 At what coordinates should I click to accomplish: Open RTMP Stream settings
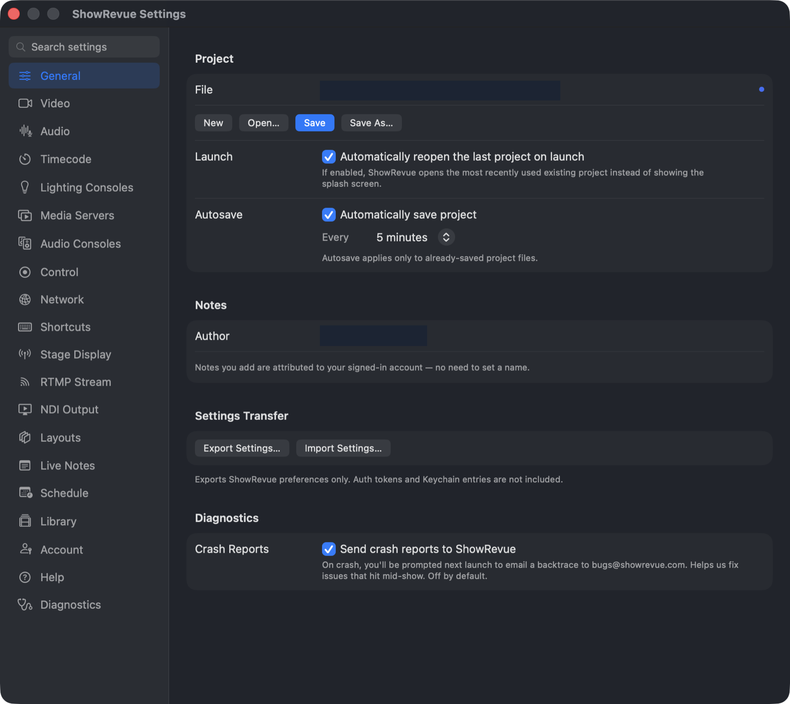click(x=84, y=382)
